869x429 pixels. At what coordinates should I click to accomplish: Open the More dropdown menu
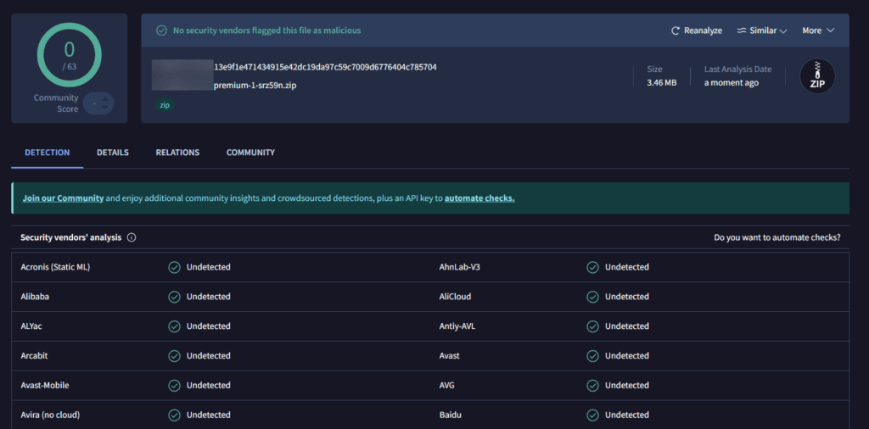coord(818,31)
